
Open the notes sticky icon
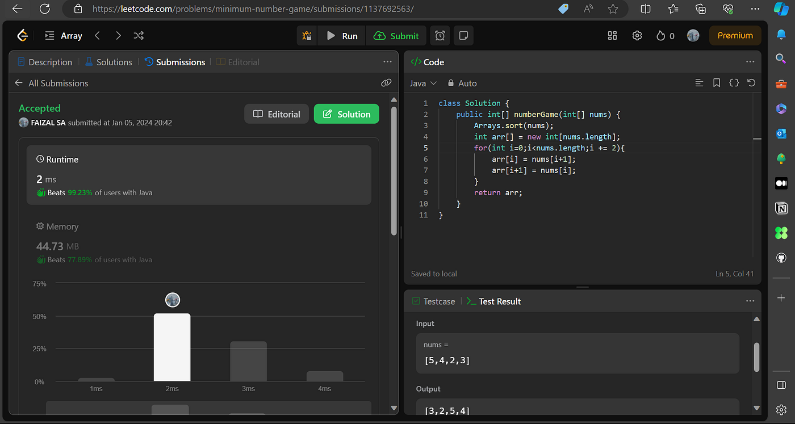click(463, 36)
